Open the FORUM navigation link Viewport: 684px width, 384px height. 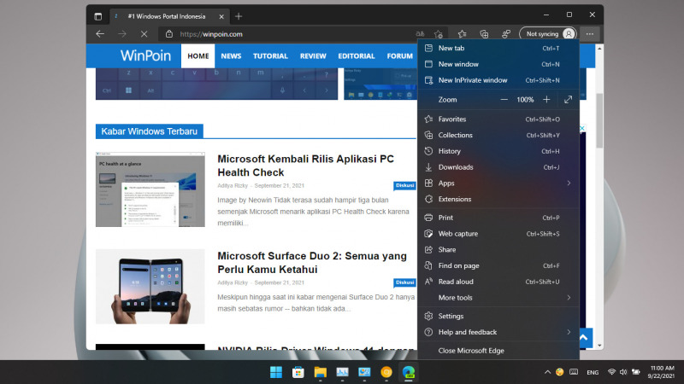point(399,55)
